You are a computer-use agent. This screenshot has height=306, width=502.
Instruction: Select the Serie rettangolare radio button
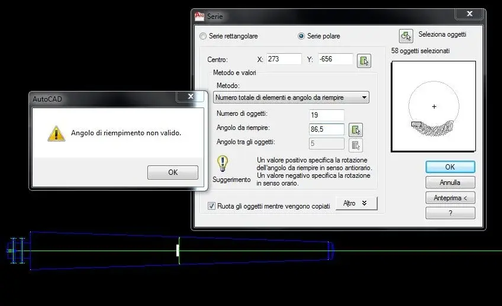point(203,36)
